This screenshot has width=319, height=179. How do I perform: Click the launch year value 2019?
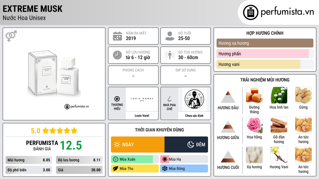(131, 38)
